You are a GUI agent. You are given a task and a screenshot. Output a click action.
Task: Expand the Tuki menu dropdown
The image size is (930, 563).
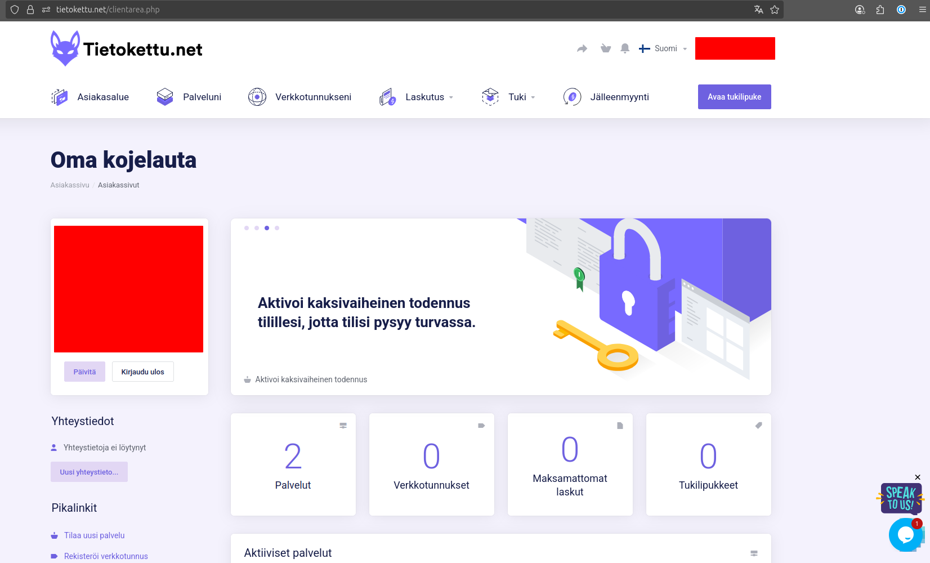click(x=517, y=97)
